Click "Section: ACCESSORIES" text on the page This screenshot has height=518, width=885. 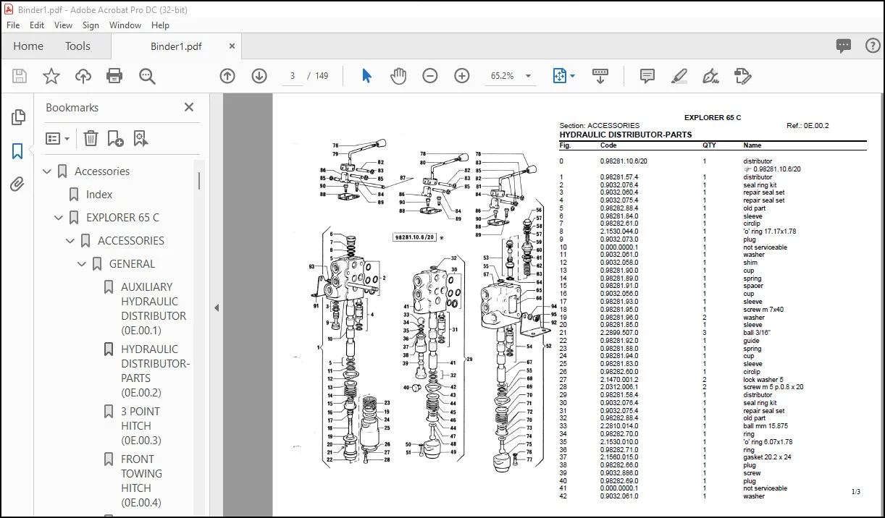(x=600, y=126)
